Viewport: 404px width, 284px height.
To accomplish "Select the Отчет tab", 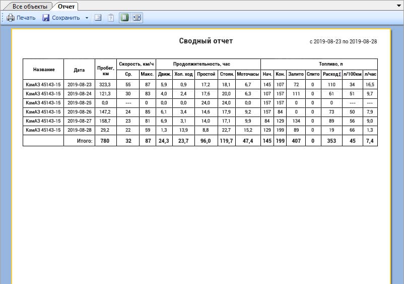I will point(66,7).
